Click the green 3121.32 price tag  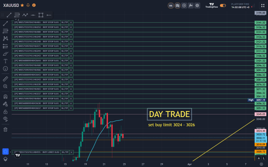260,42
